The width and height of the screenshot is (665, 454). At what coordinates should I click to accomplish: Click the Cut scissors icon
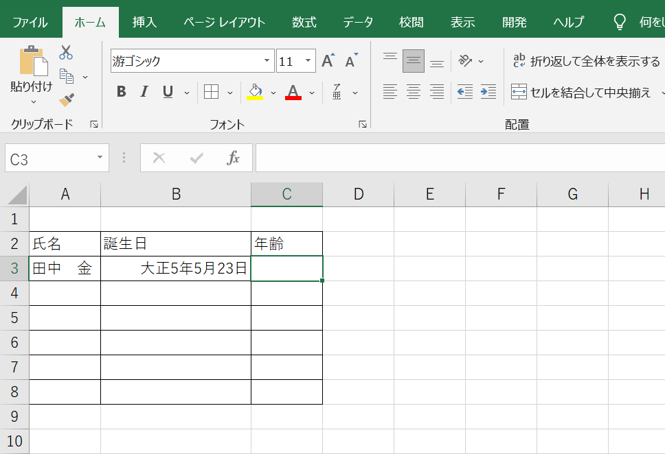click(66, 53)
